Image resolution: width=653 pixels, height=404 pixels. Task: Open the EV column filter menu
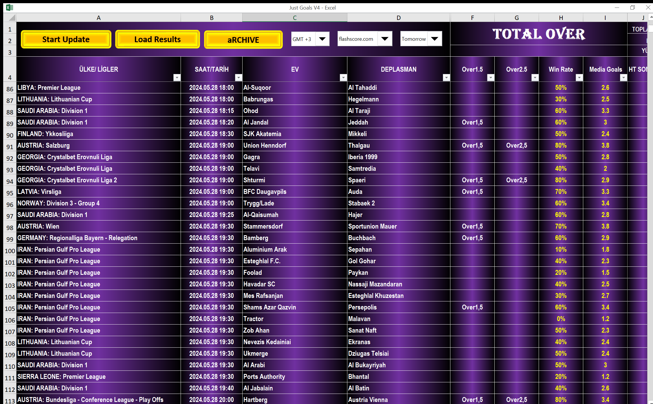coord(343,77)
